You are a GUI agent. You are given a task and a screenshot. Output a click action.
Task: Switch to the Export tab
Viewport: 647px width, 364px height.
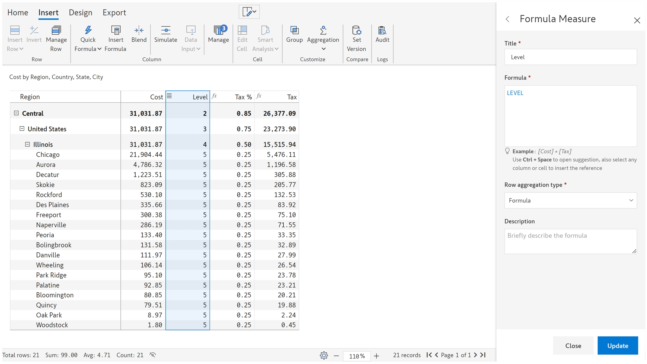[x=114, y=13]
